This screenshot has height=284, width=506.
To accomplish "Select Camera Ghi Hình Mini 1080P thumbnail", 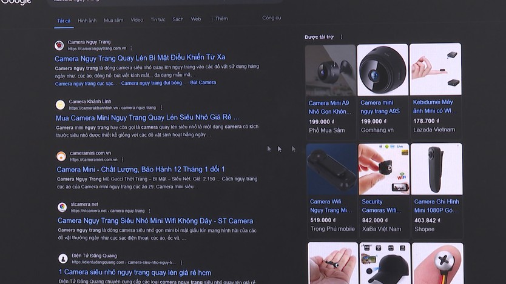I will coord(436,169).
